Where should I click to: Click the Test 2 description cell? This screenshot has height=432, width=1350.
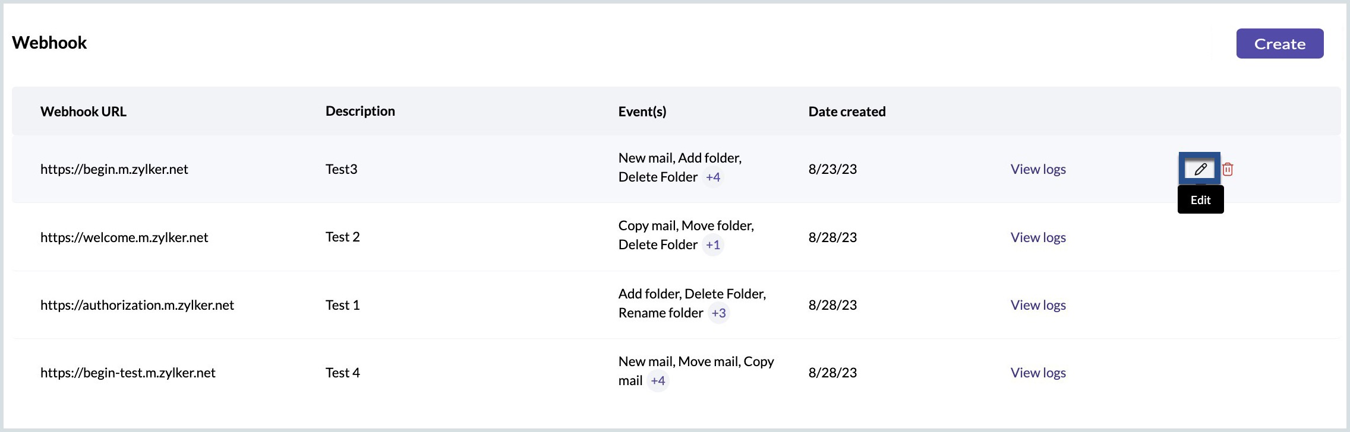343,237
